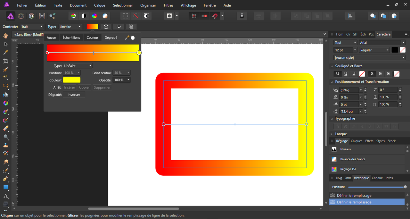
Task: Apply auto levels from the toolbar
Action: pyautogui.click(x=73, y=16)
